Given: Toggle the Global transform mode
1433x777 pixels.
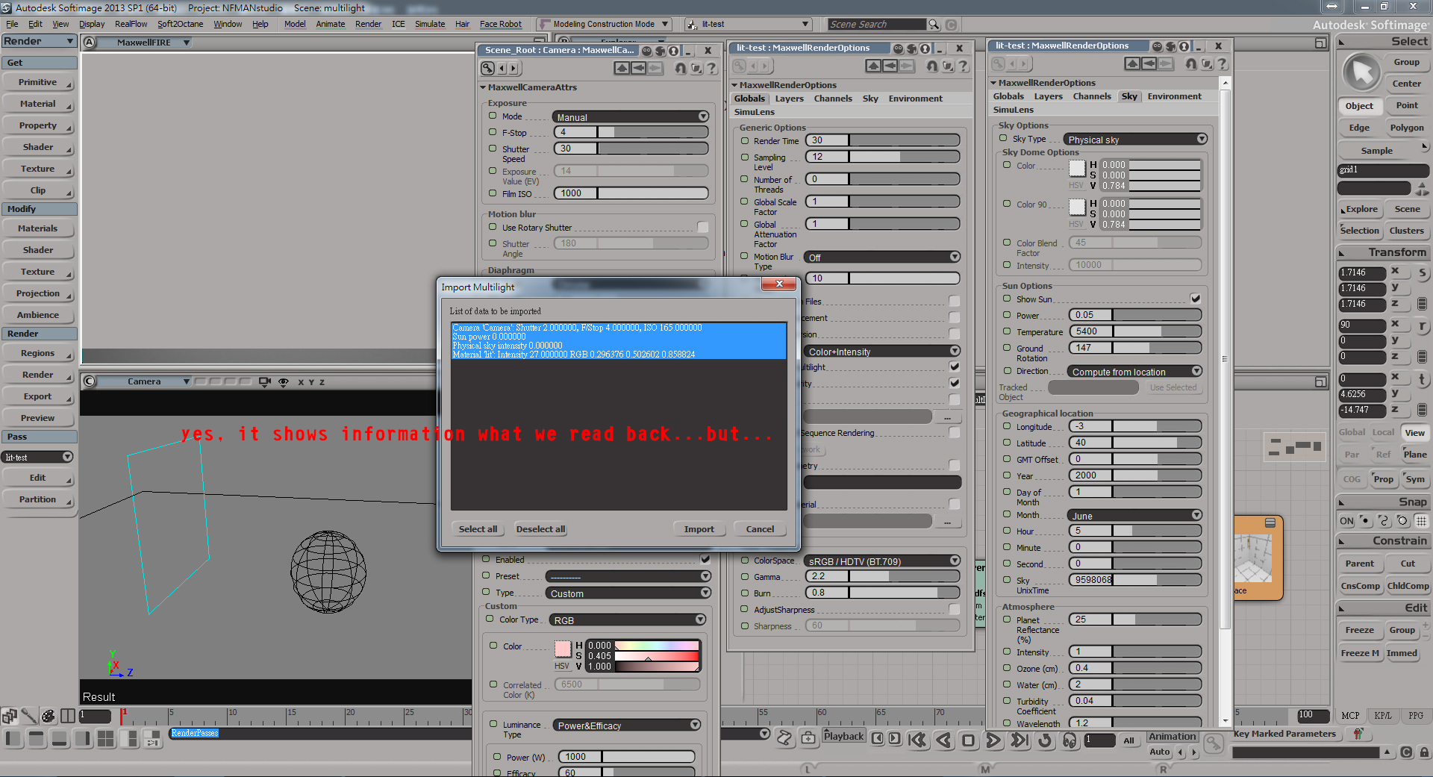Looking at the screenshot, I should 1352,432.
